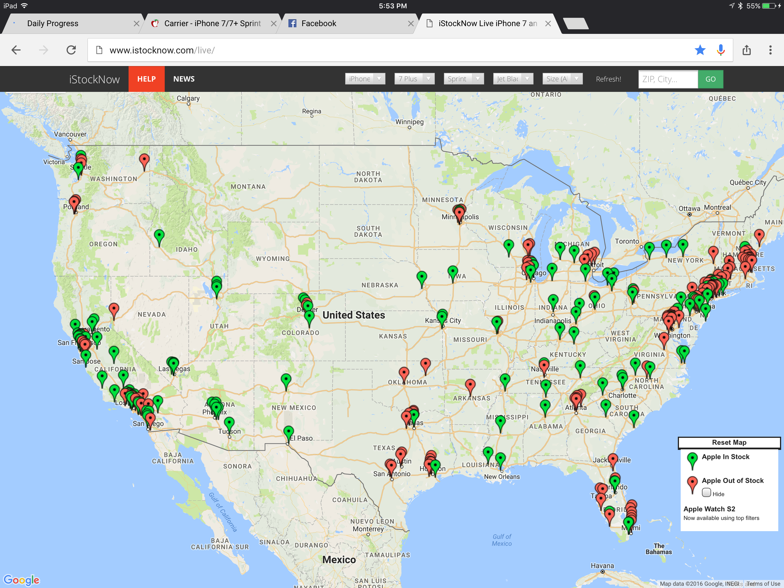The image size is (784, 588).
Task: Click the red pin on Oklahoma City
Action: click(404, 375)
